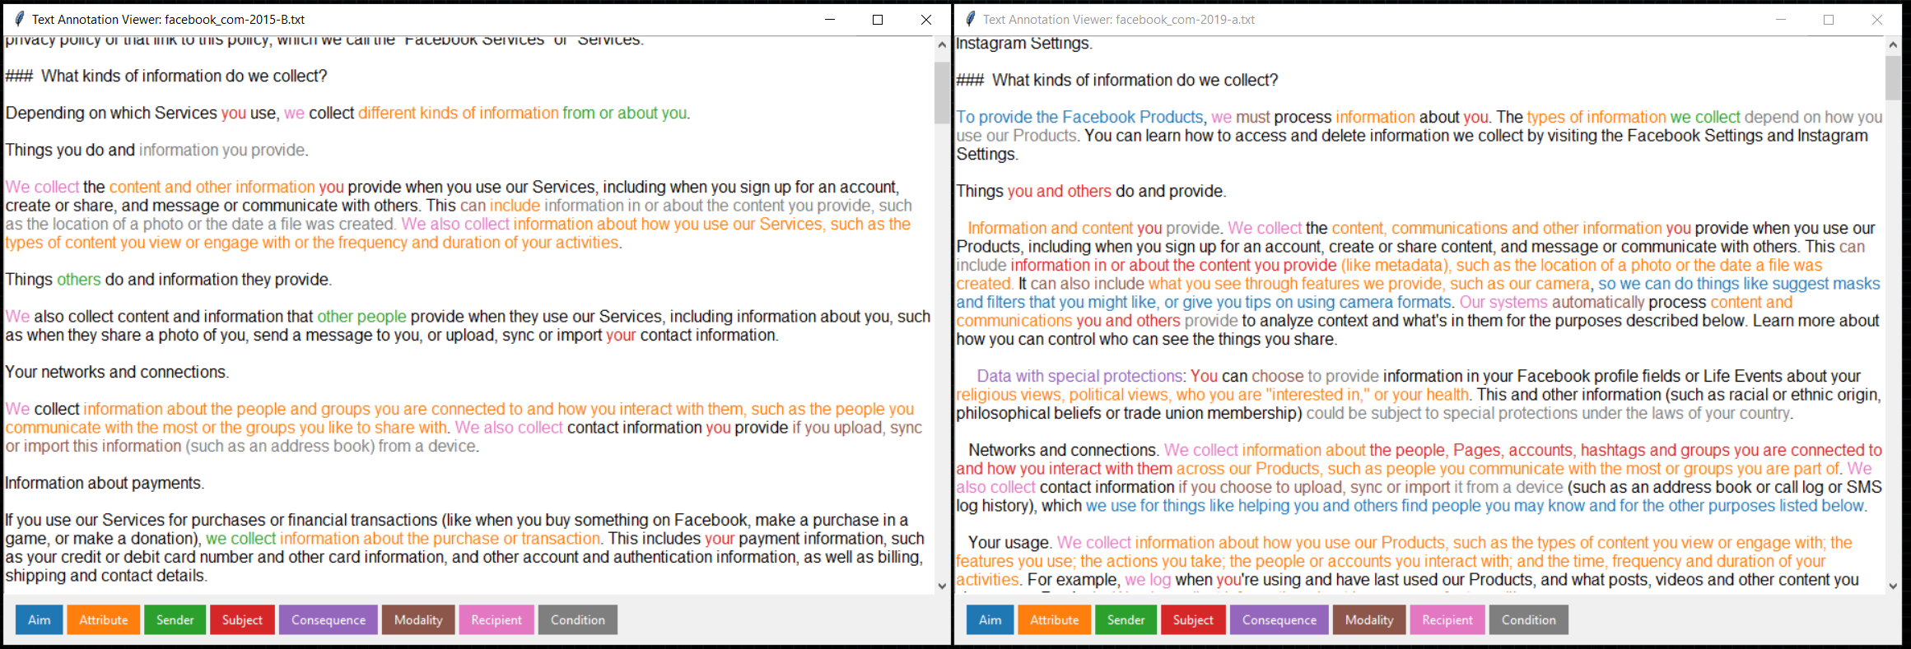
Task: Click the feather icon in the facebook_com-2019-a title bar
Action: point(970,19)
